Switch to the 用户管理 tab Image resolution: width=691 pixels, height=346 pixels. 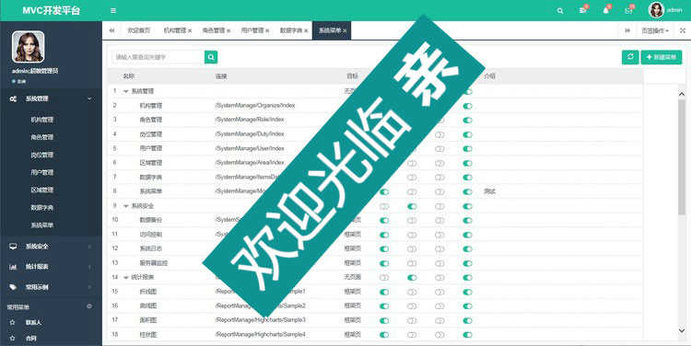(252, 30)
